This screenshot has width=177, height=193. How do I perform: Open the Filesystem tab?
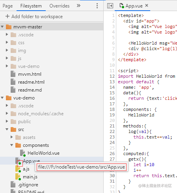[31, 6]
